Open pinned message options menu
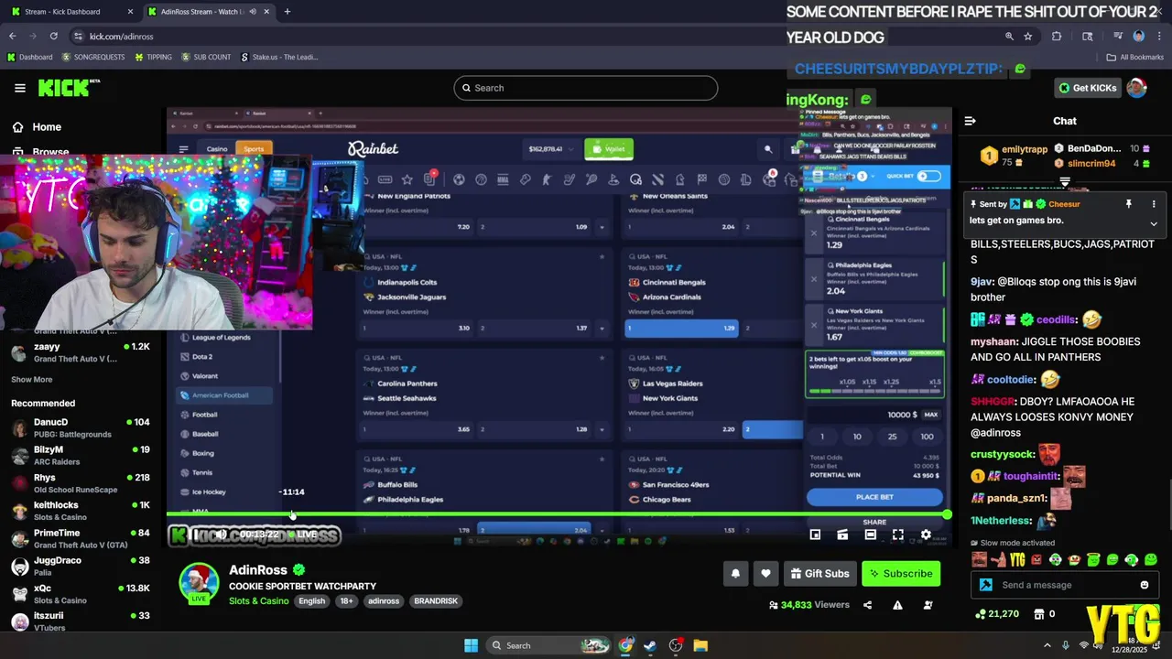The width and height of the screenshot is (1172, 659). (1154, 204)
